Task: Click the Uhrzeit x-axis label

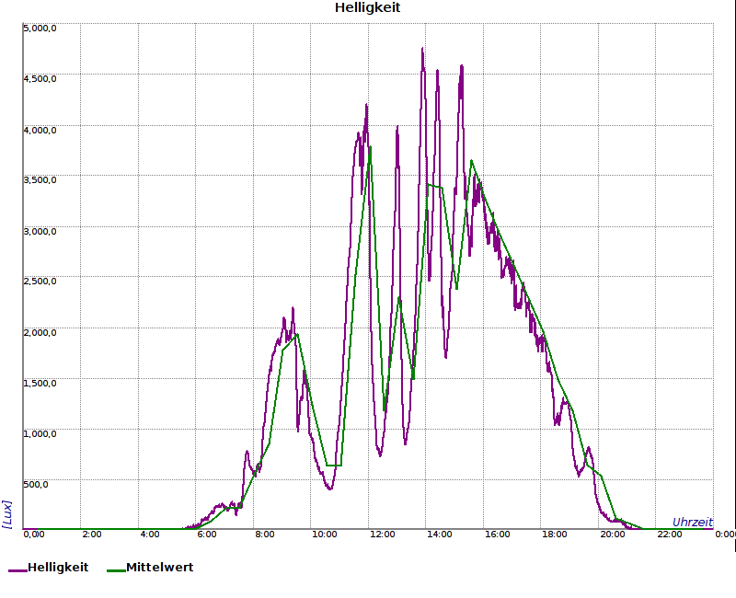Action: pyautogui.click(x=693, y=522)
